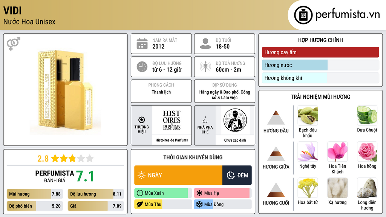Viewport: 386px width, 217px height.
Task: Click the Độ phổ biến 5.20 score bar
Action: pyautogui.click(x=35, y=206)
